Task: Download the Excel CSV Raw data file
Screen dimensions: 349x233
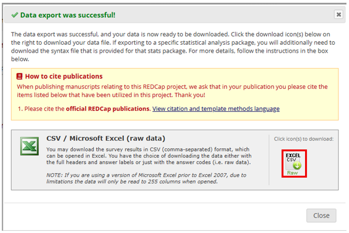Action: tap(294, 163)
